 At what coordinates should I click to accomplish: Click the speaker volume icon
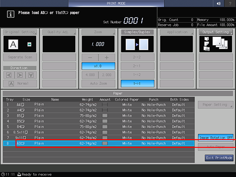click(219, 3)
